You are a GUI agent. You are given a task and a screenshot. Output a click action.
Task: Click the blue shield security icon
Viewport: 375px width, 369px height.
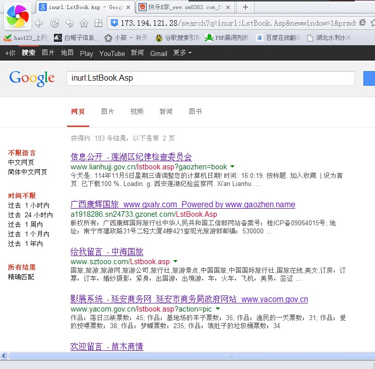click(x=114, y=23)
